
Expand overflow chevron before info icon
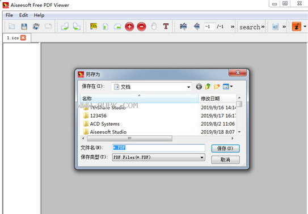click(284, 27)
